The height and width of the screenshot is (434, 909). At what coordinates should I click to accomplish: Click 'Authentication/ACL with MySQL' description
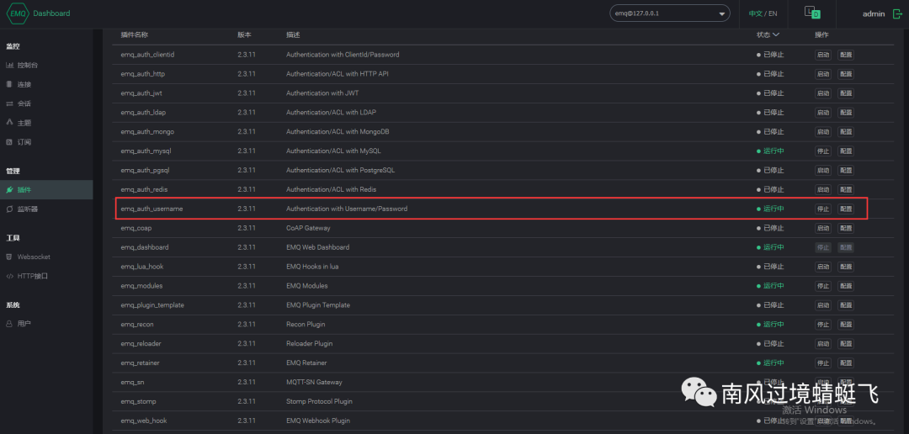coord(333,151)
